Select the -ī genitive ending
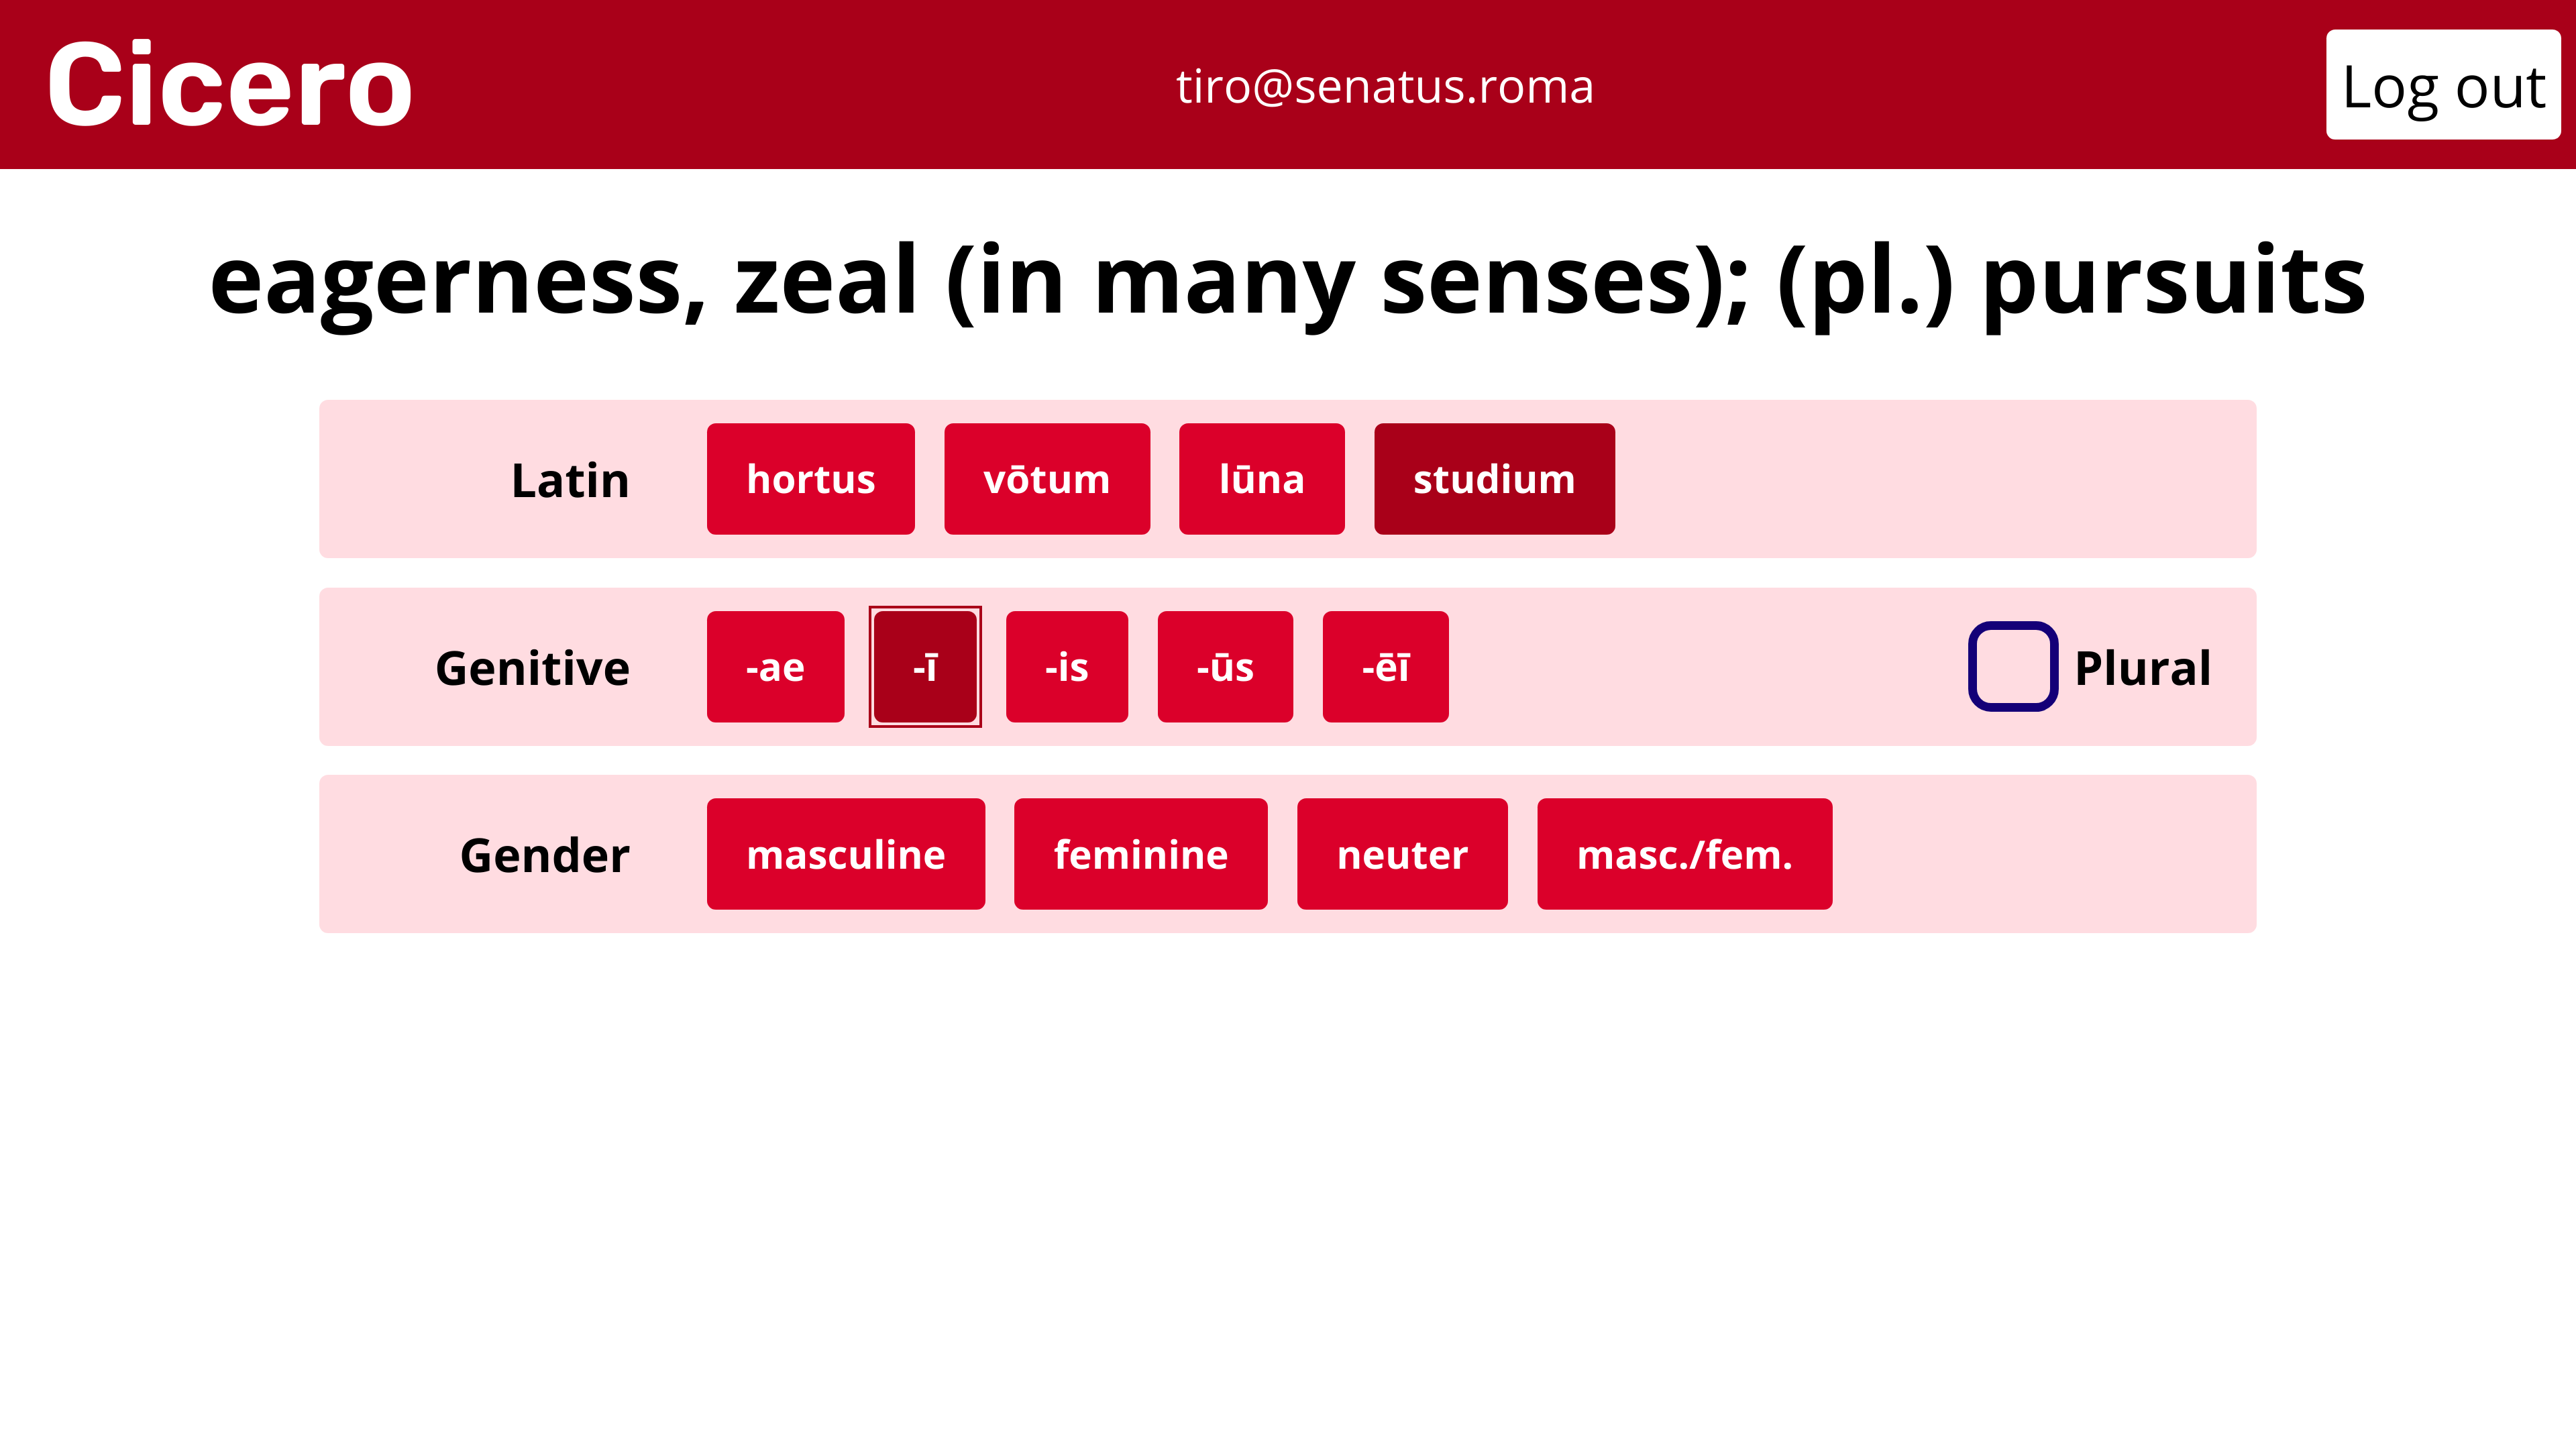This screenshot has width=2576, height=1449. click(925, 667)
